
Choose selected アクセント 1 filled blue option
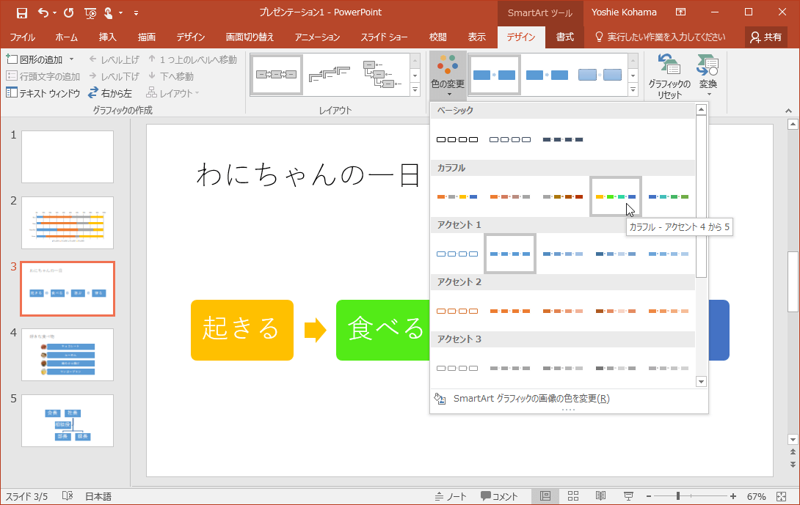coord(509,254)
